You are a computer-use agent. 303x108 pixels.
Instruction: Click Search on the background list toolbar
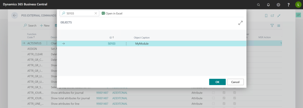click(30, 26)
